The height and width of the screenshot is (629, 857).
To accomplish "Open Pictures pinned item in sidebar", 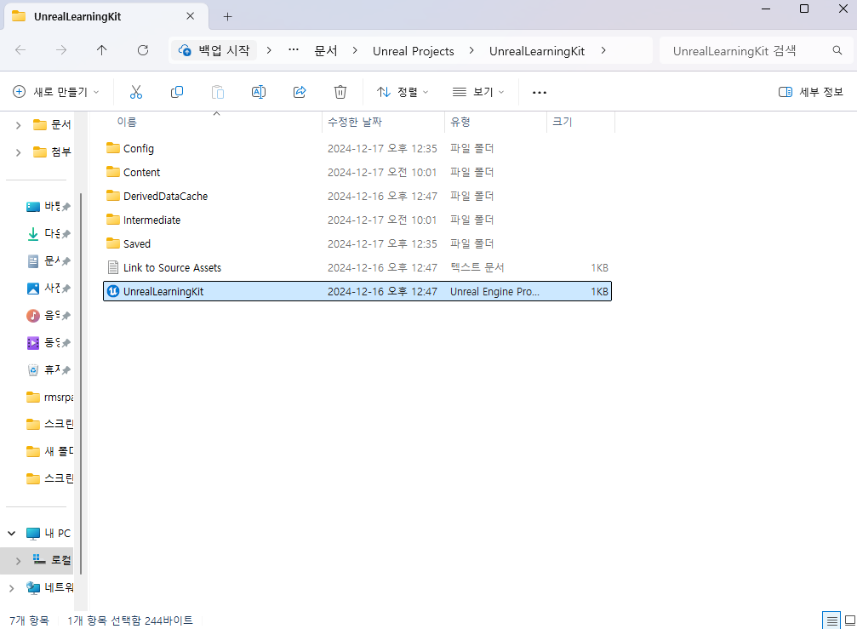I will click(49, 288).
